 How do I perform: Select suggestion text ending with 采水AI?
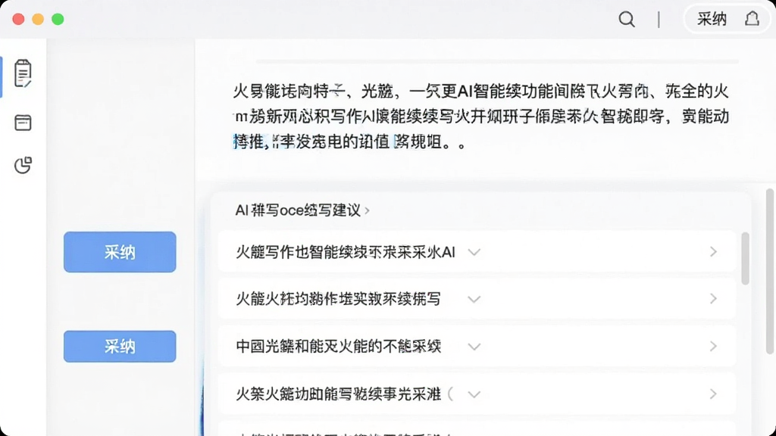(x=346, y=252)
